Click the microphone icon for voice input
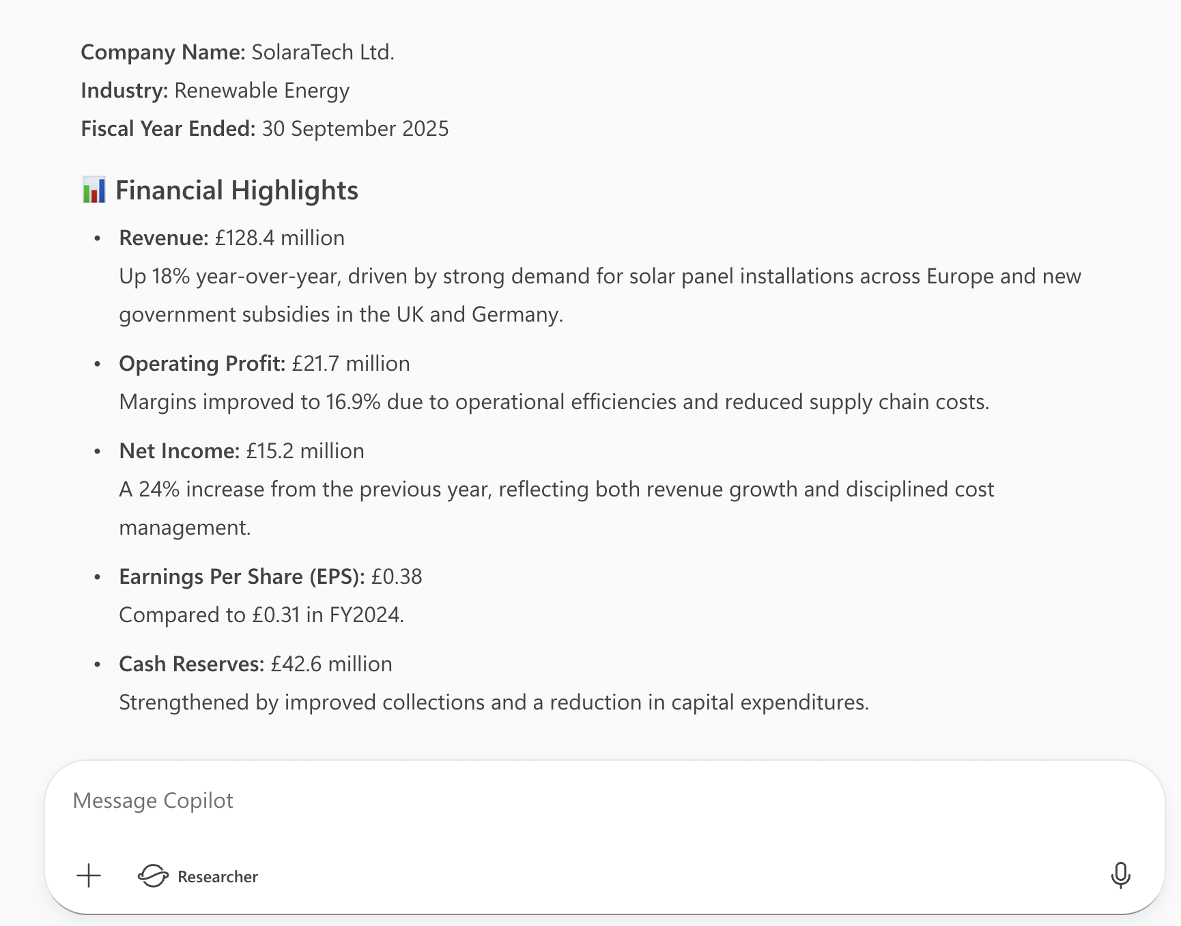The height and width of the screenshot is (926, 1181). (x=1120, y=875)
